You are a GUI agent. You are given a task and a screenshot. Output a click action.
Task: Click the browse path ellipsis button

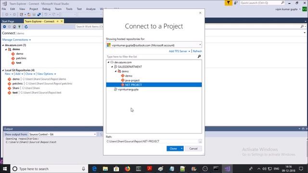click(x=200, y=141)
